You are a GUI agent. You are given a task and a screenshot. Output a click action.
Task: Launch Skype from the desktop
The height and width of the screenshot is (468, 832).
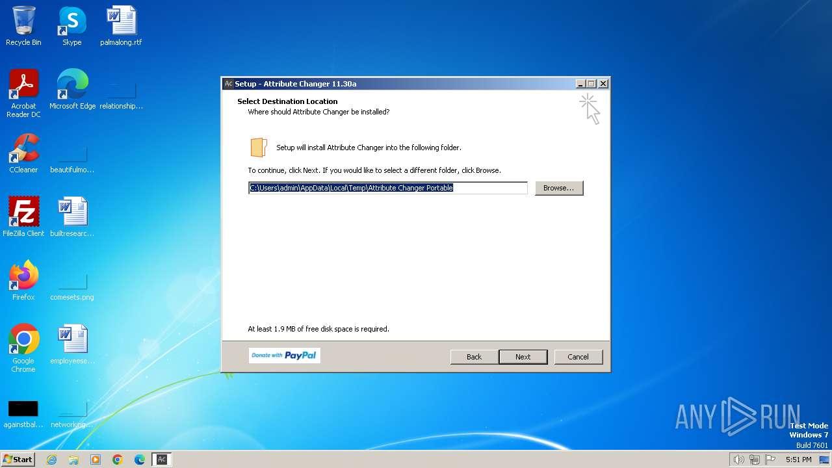click(71, 26)
